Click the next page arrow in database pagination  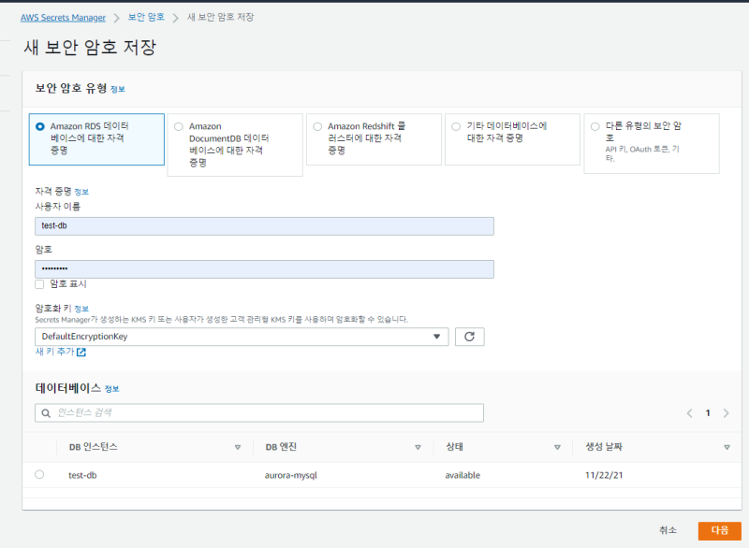click(x=726, y=412)
